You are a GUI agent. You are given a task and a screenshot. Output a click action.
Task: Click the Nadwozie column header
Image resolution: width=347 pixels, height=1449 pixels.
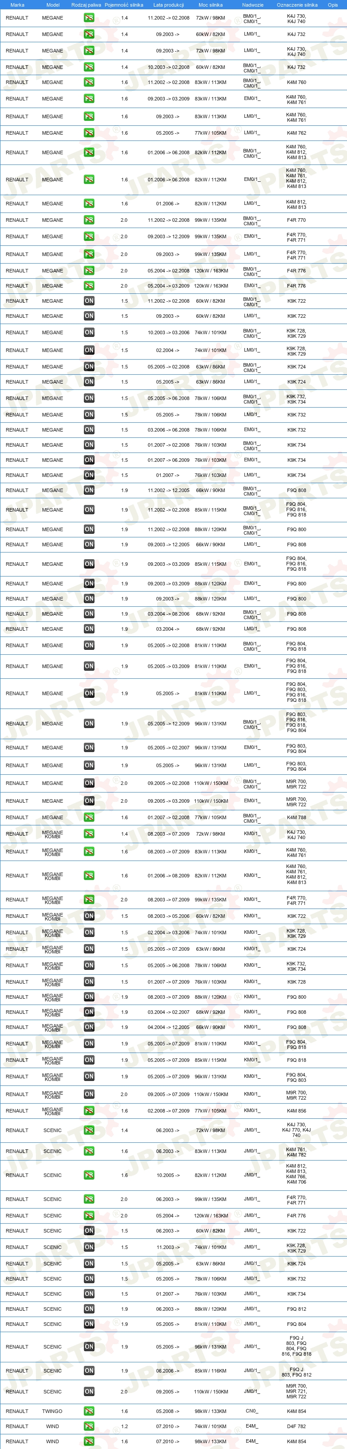(252, 4)
